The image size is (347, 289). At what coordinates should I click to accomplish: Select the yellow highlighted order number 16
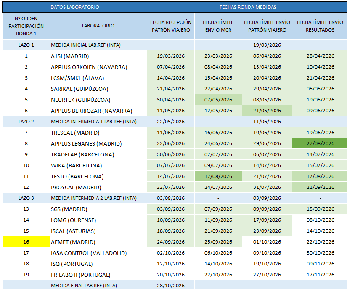(x=26, y=242)
